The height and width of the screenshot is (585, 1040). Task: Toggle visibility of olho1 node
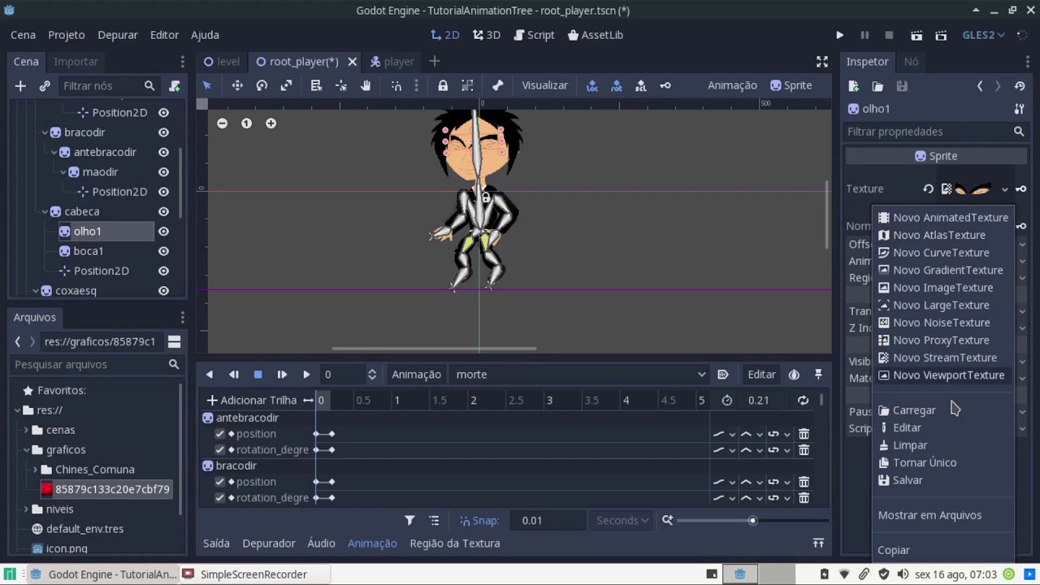[163, 232]
